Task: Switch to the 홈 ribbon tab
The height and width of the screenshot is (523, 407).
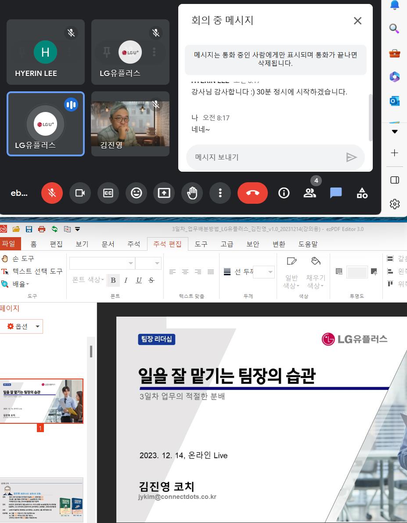Action: (33, 244)
